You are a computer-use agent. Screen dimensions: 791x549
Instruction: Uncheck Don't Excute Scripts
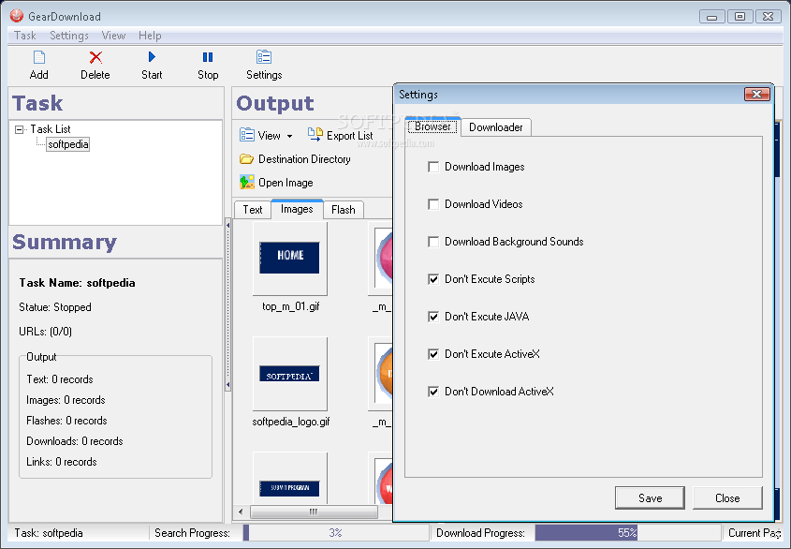434,279
